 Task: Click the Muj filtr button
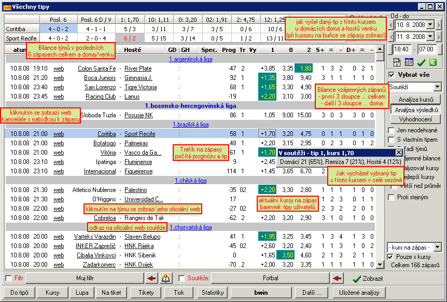tap(85, 278)
